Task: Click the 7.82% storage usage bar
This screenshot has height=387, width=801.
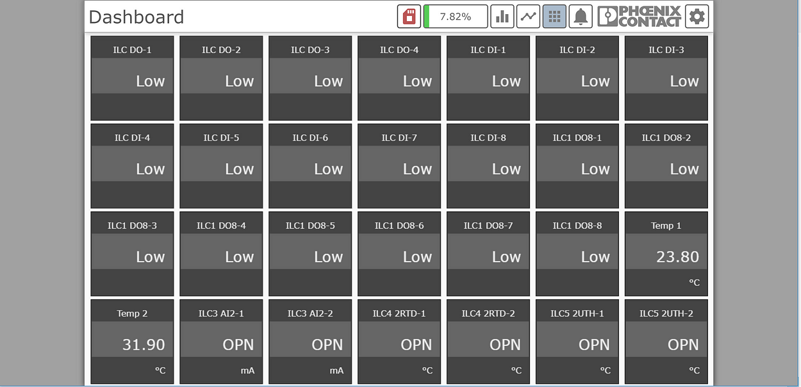Action: 456,17
